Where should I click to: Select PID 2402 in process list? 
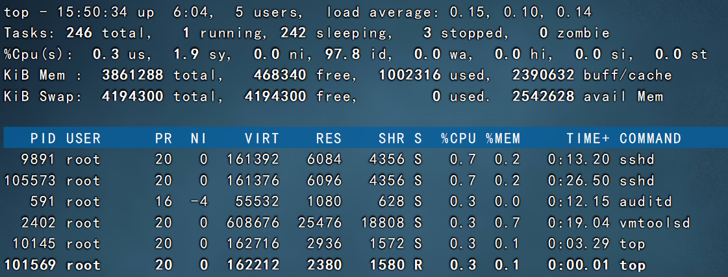click(x=38, y=223)
